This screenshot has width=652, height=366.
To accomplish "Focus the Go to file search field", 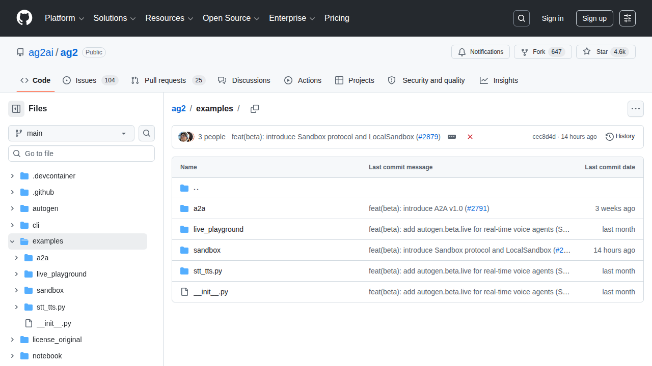I will coord(81,154).
